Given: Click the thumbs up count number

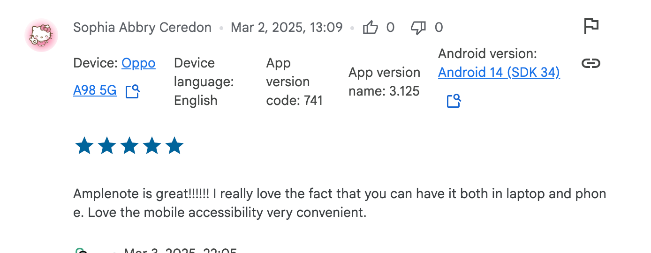Looking at the screenshot, I should coord(390,28).
